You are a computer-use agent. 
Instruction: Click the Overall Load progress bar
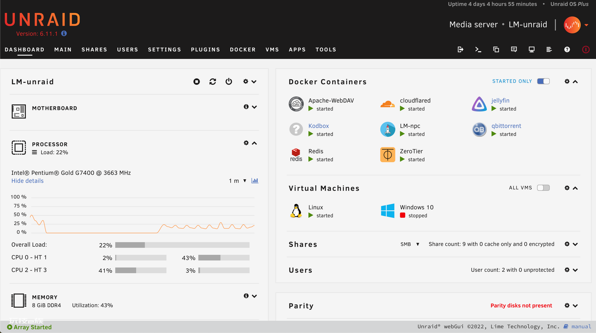(182, 245)
